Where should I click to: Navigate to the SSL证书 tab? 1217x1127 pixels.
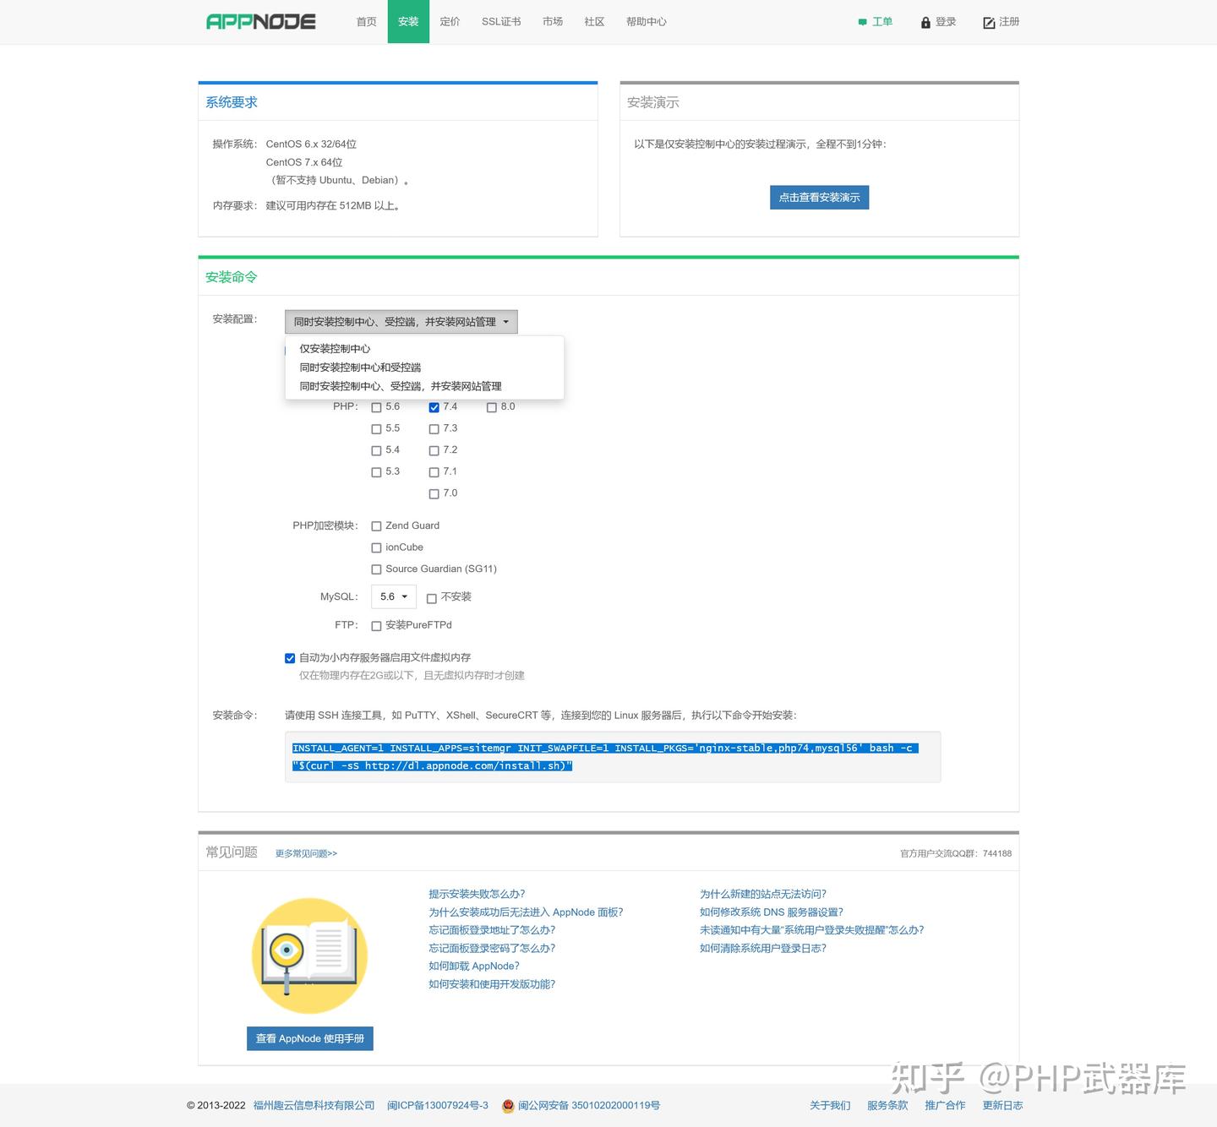pyautogui.click(x=500, y=21)
